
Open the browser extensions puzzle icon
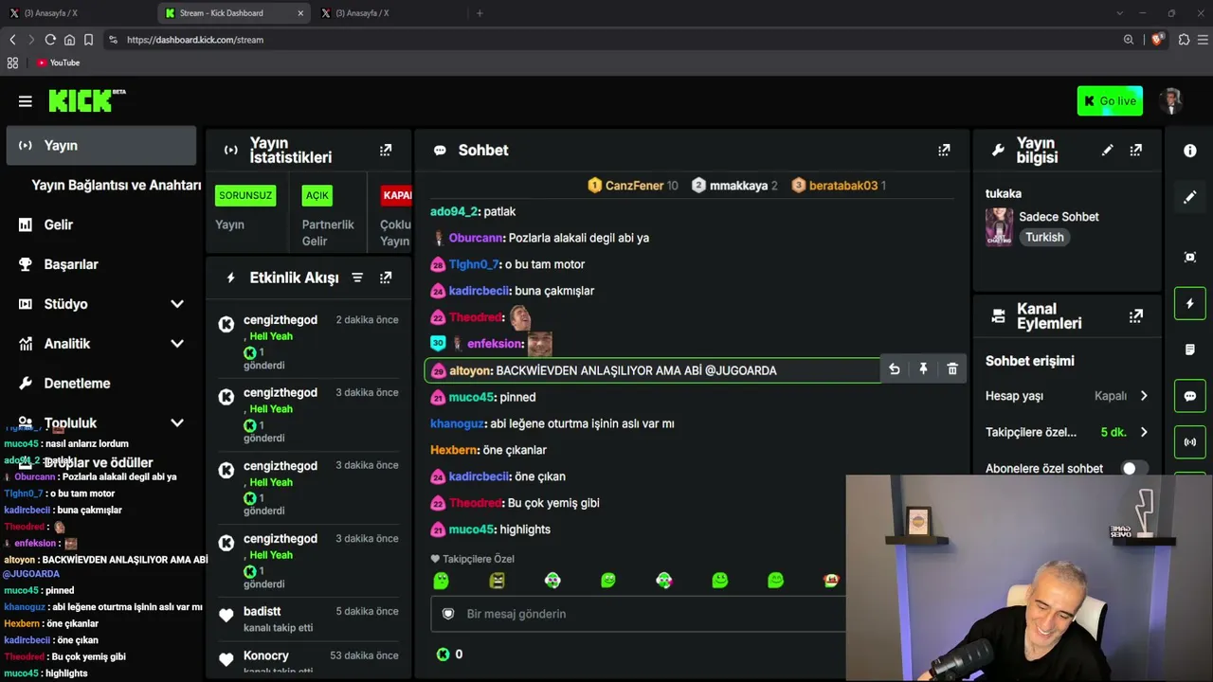point(1184,40)
